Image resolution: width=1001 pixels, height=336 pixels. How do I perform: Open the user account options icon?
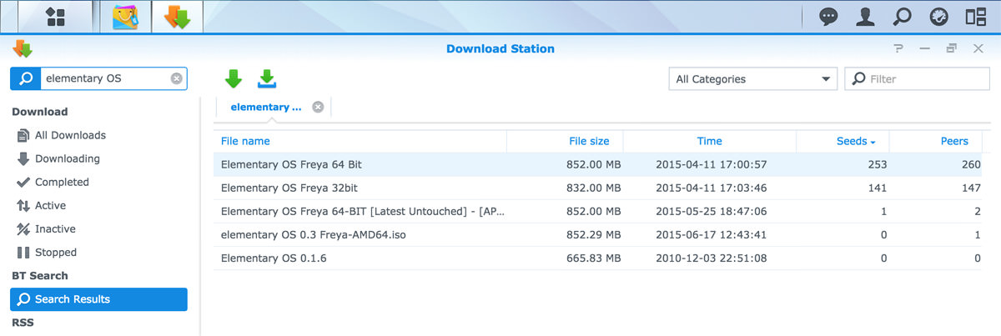click(x=866, y=17)
